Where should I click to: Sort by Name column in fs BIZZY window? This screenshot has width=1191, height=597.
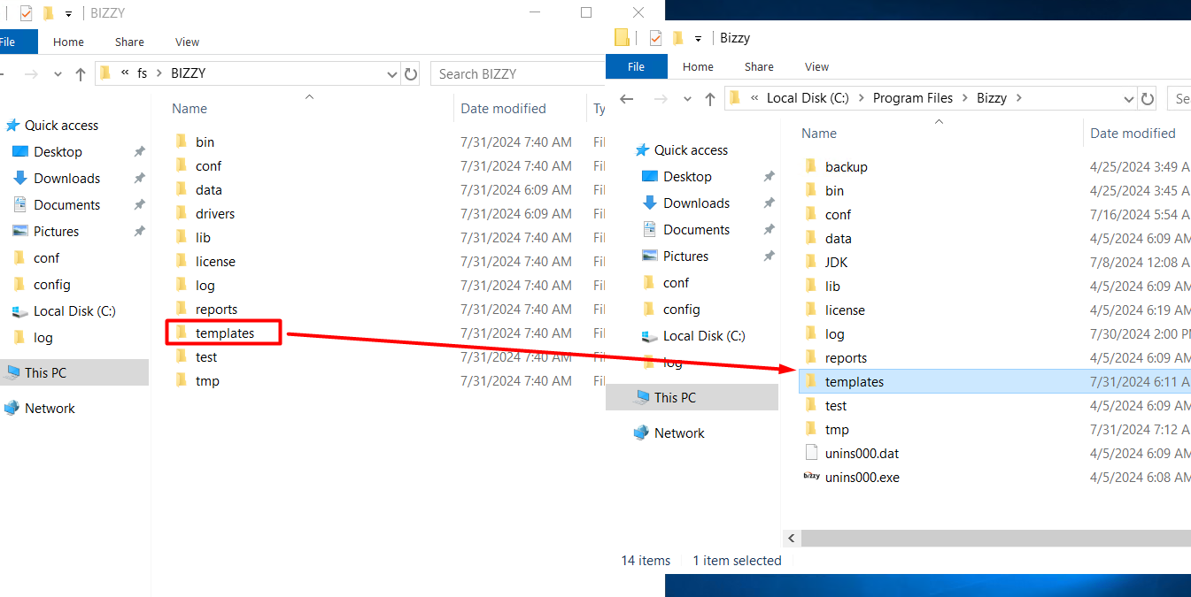pos(189,109)
